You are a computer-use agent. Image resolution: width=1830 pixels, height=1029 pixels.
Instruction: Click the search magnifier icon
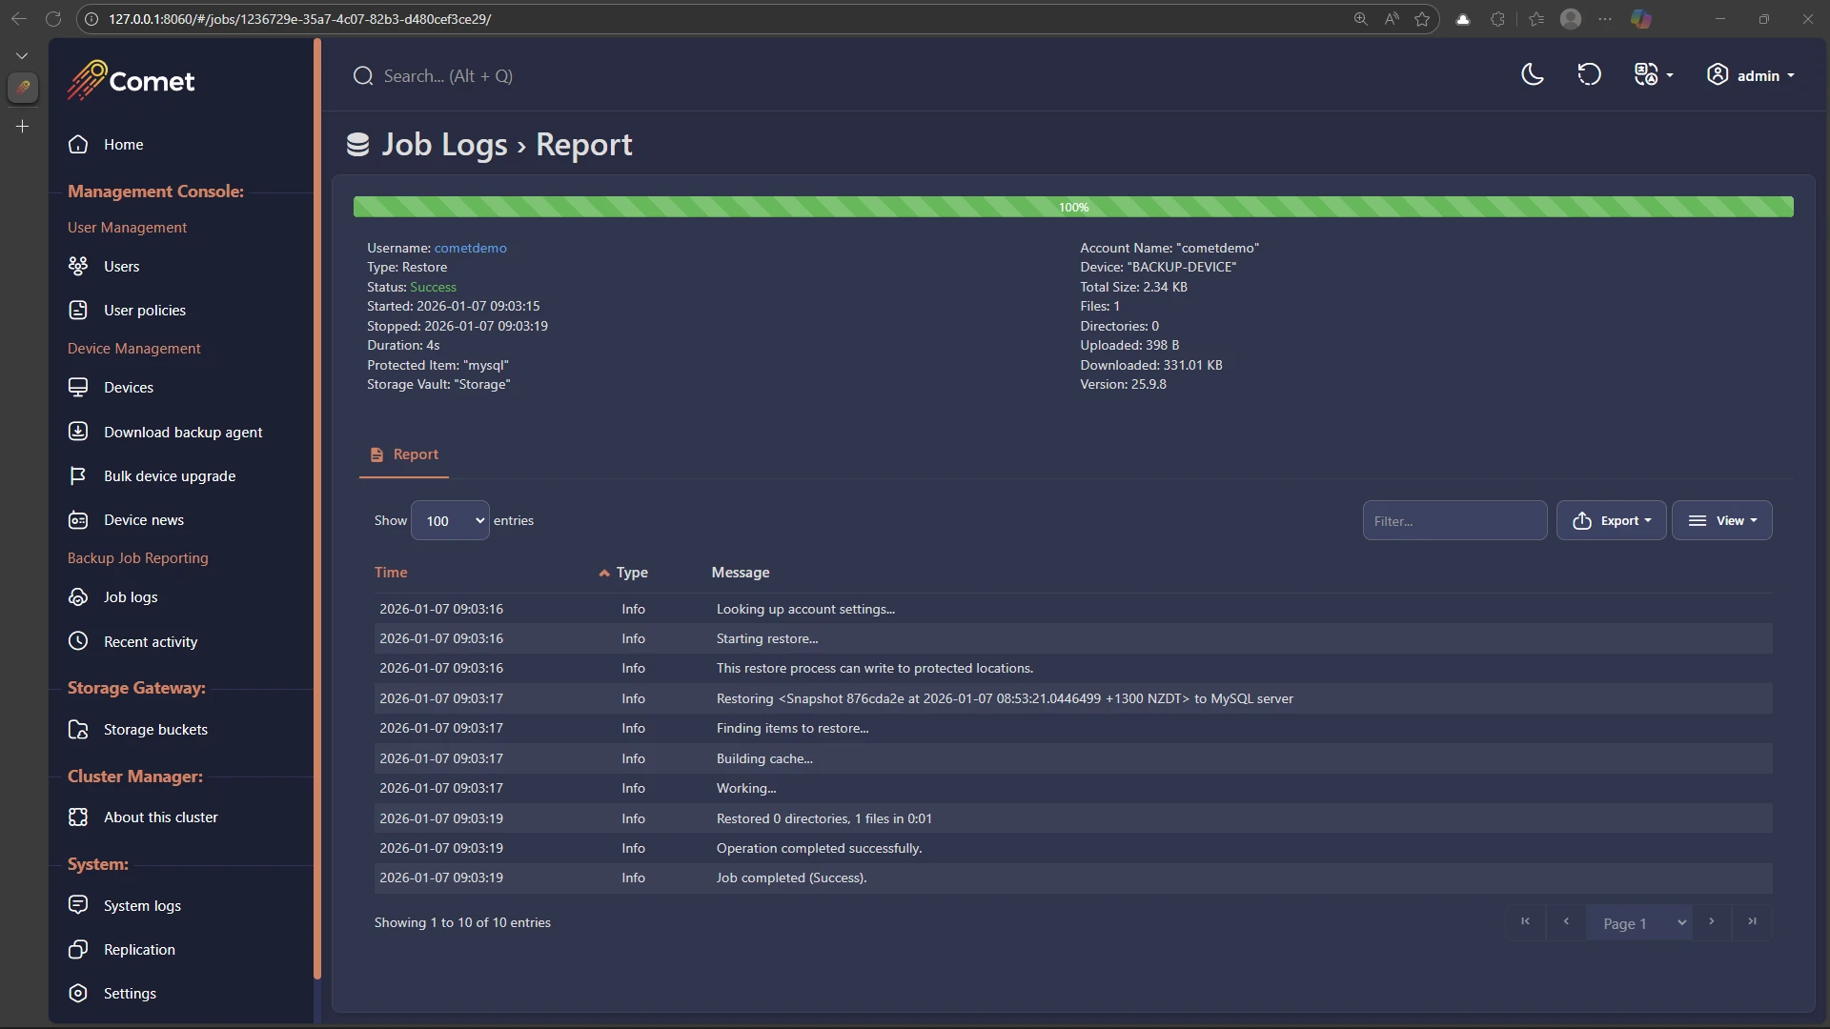362,75
